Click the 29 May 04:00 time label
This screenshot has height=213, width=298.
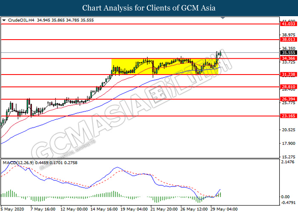(x=224, y=209)
